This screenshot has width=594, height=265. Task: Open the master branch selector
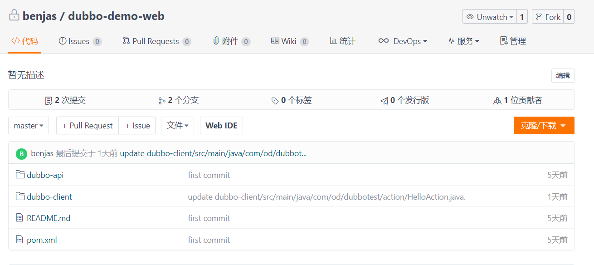click(29, 126)
